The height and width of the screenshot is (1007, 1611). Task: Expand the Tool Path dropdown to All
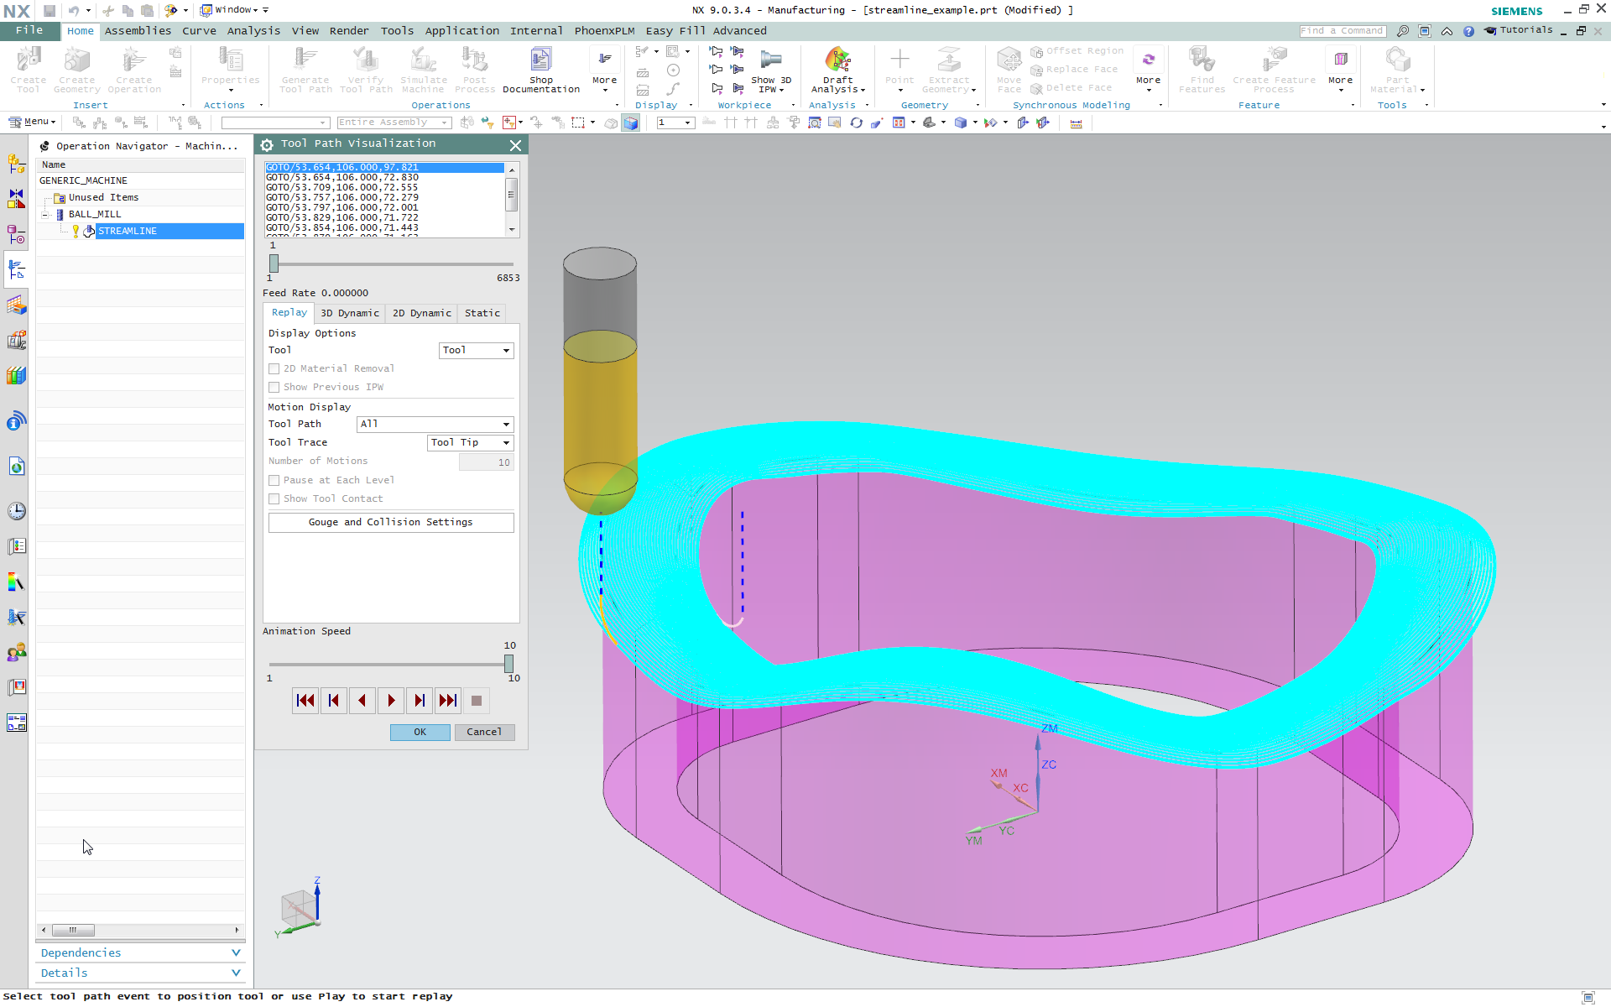click(506, 424)
